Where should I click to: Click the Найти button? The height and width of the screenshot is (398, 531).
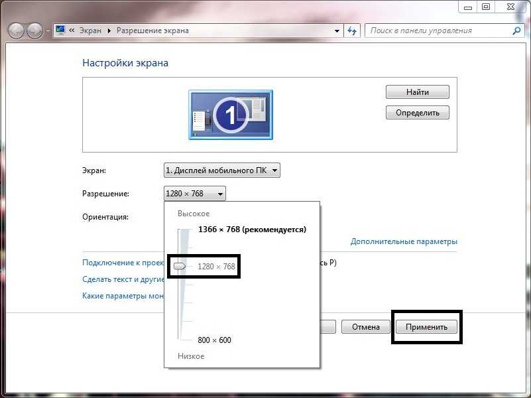click(x=418, y=92)
